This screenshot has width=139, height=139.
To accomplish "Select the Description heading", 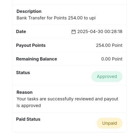I will tap(29, 11).
